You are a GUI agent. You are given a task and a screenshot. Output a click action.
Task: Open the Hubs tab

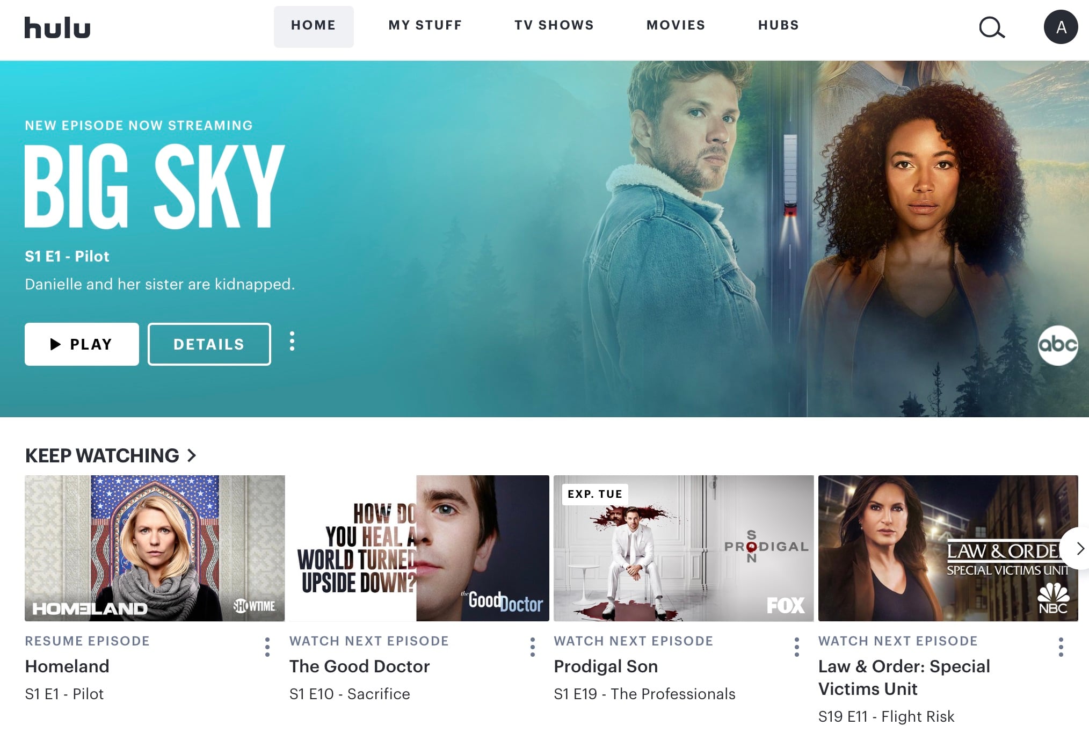[779, 25]
